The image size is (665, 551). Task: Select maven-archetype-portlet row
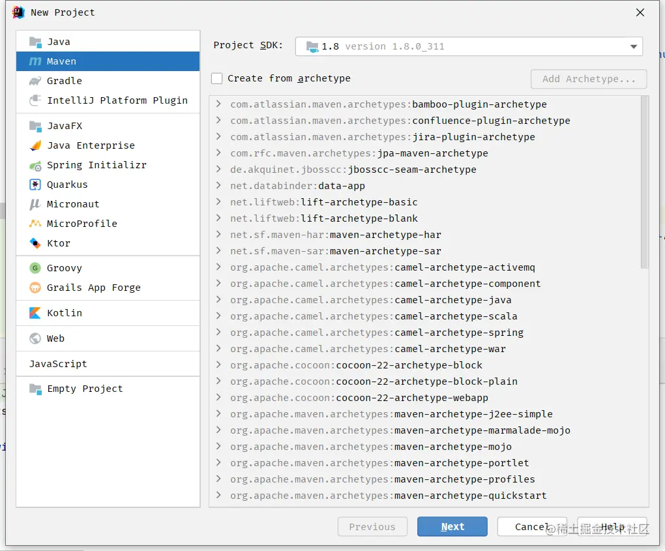pos(424,463)
